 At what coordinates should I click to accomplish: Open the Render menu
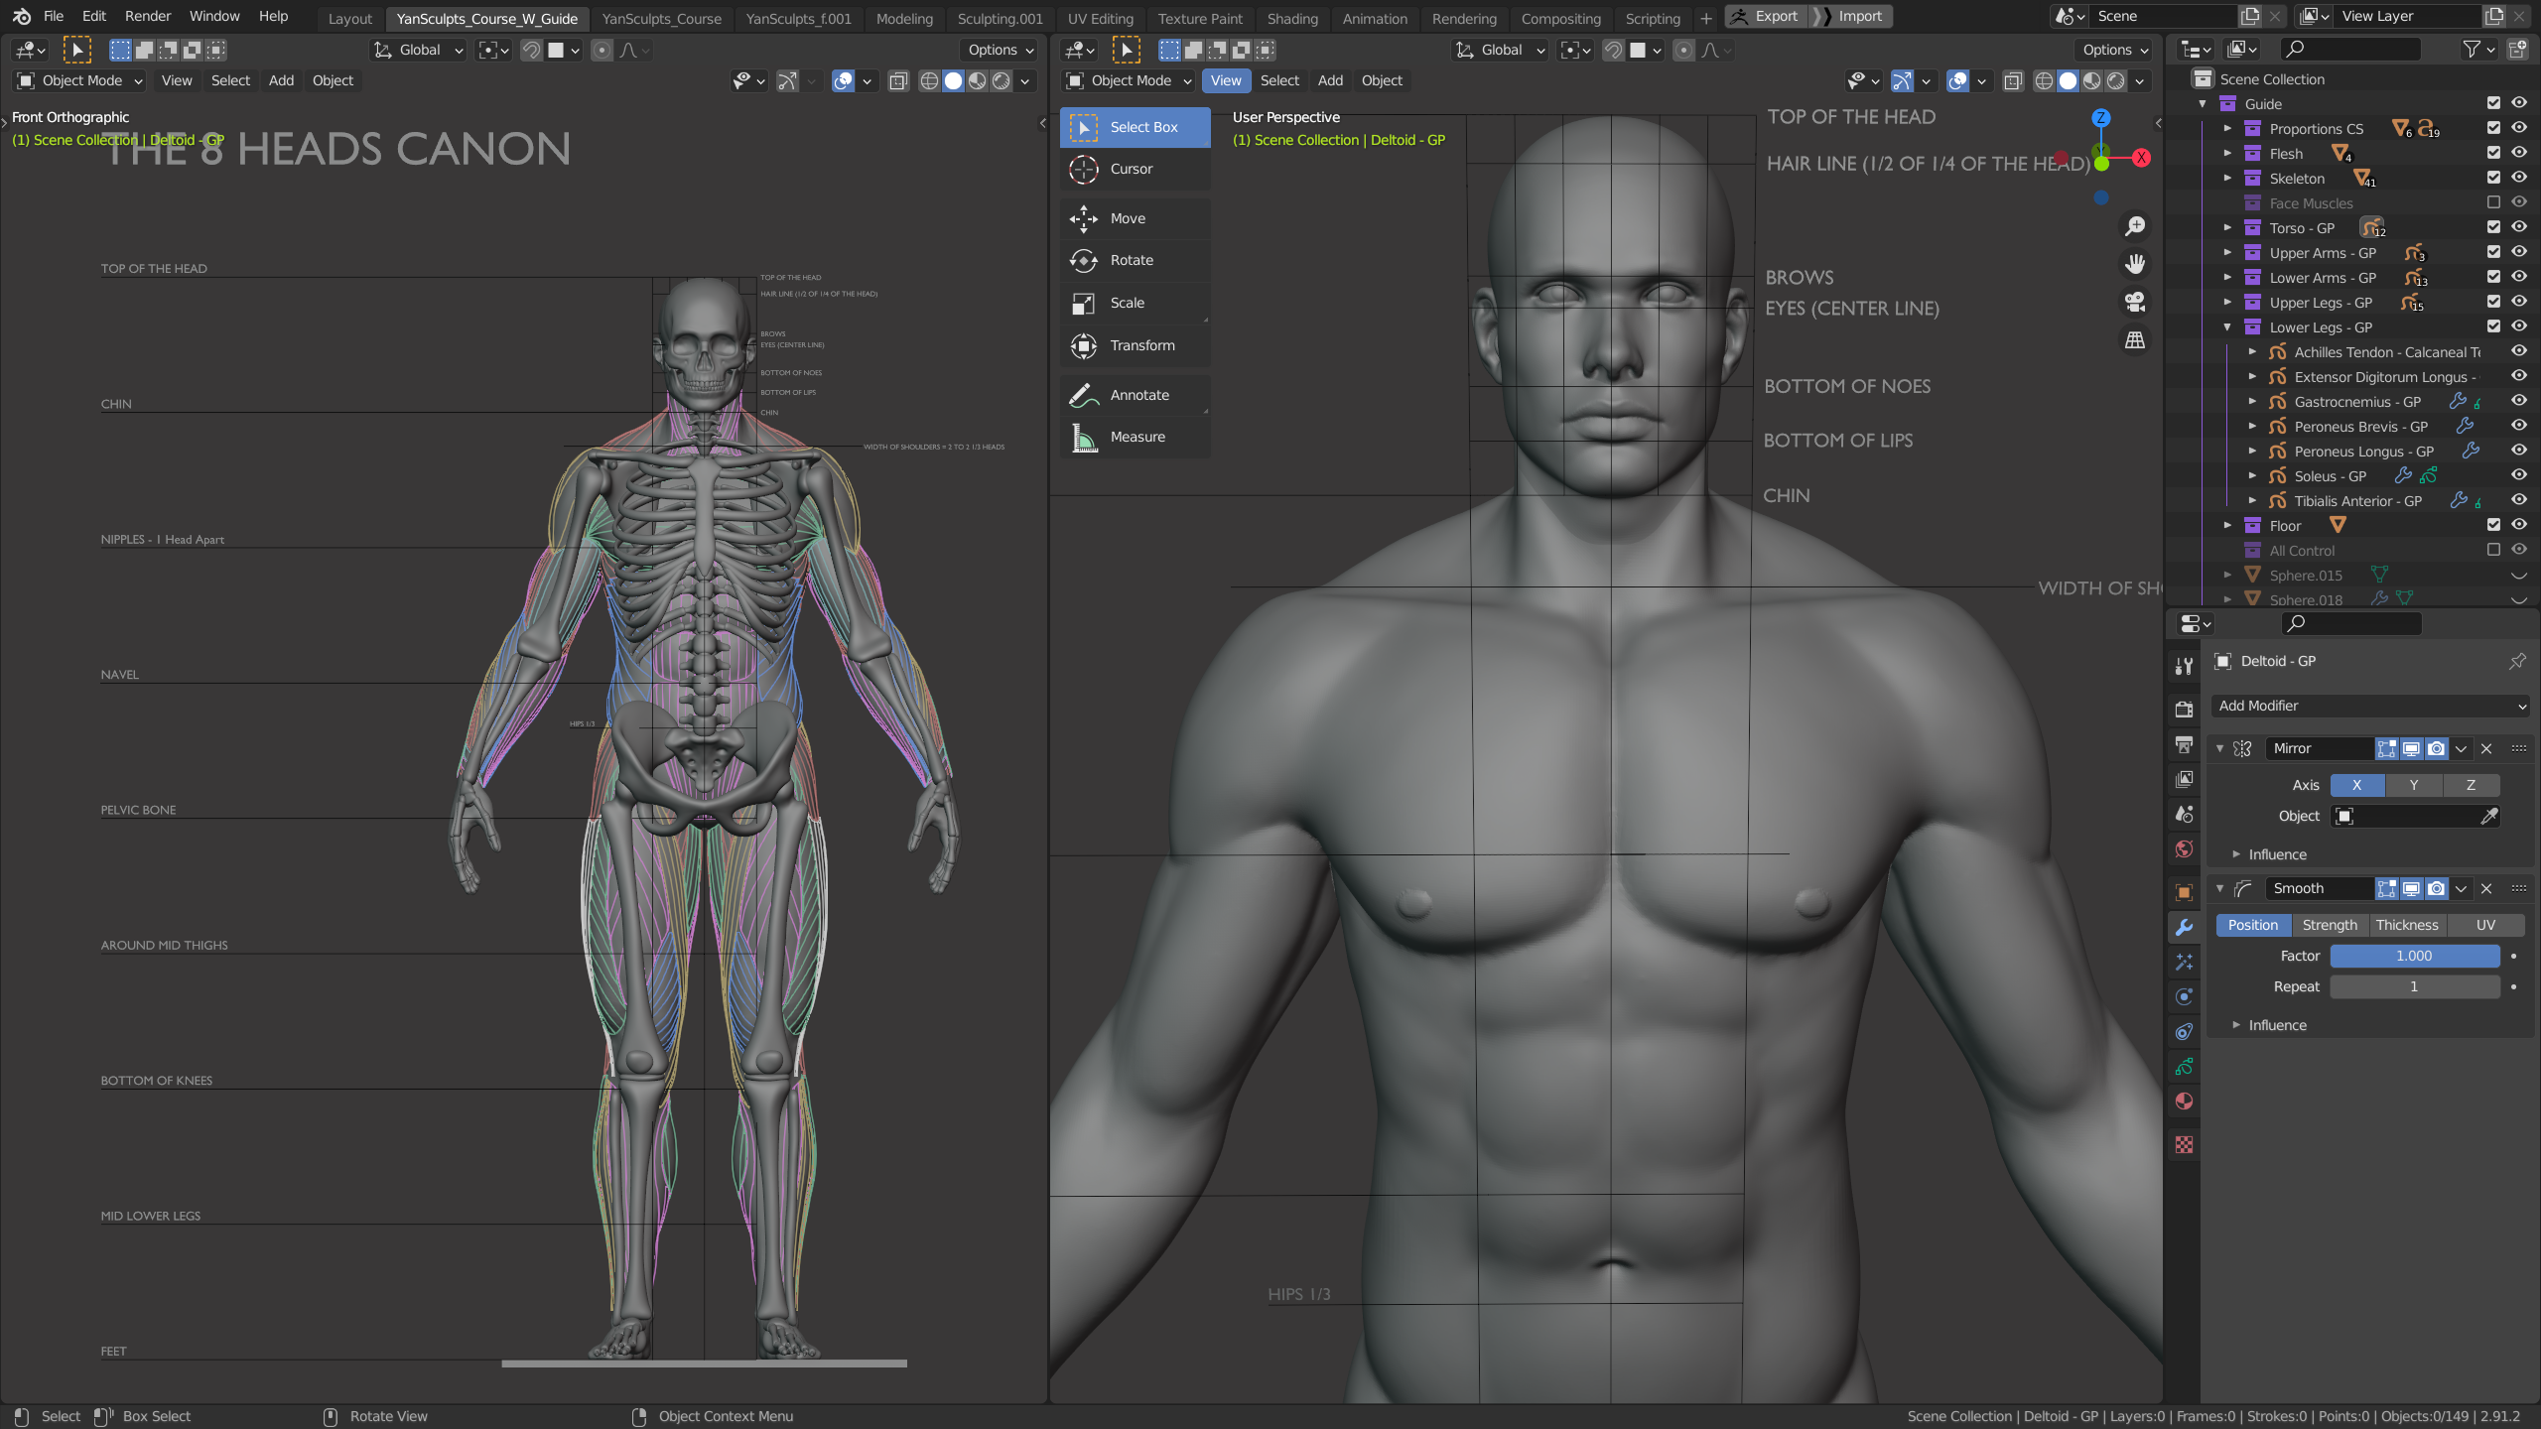click(x=147, y=17)
